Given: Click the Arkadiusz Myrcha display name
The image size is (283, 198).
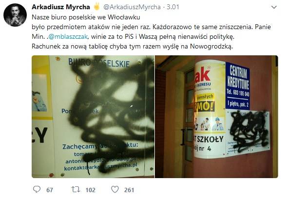Looking at the screenshot, I should tap(61, 7).
